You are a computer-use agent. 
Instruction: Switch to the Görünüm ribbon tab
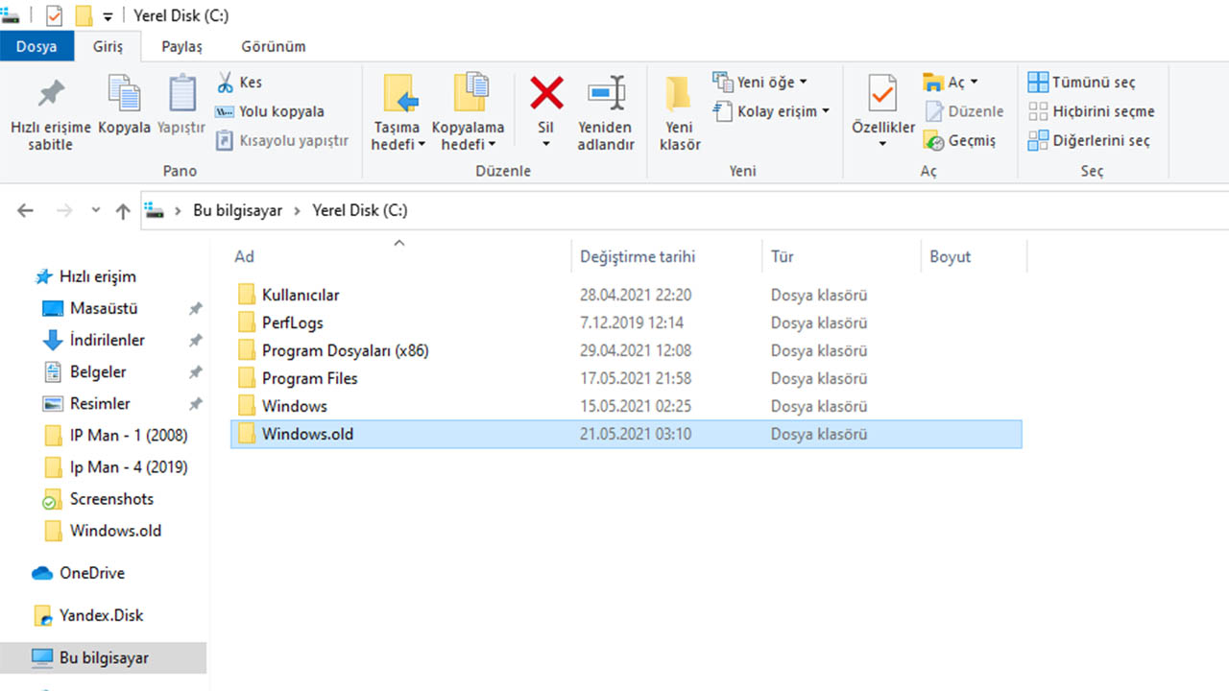coord(273,46)
